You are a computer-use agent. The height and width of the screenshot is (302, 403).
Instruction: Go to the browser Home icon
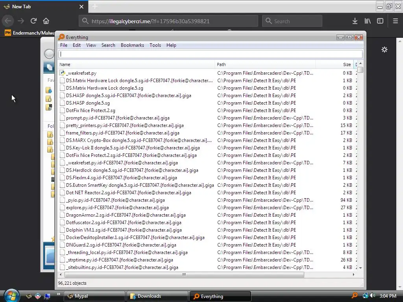46,21
